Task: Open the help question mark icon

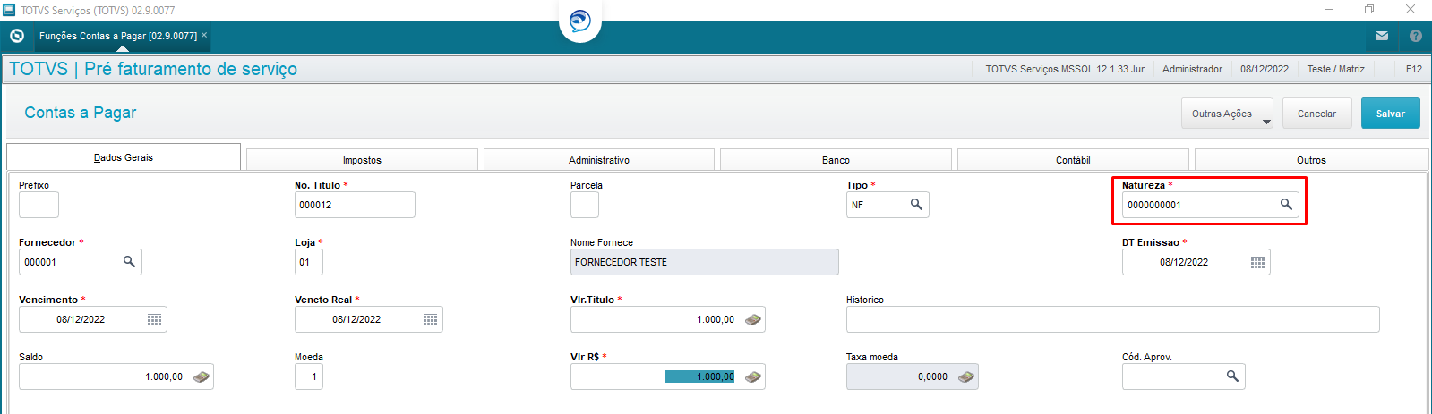Action: 1416,36
